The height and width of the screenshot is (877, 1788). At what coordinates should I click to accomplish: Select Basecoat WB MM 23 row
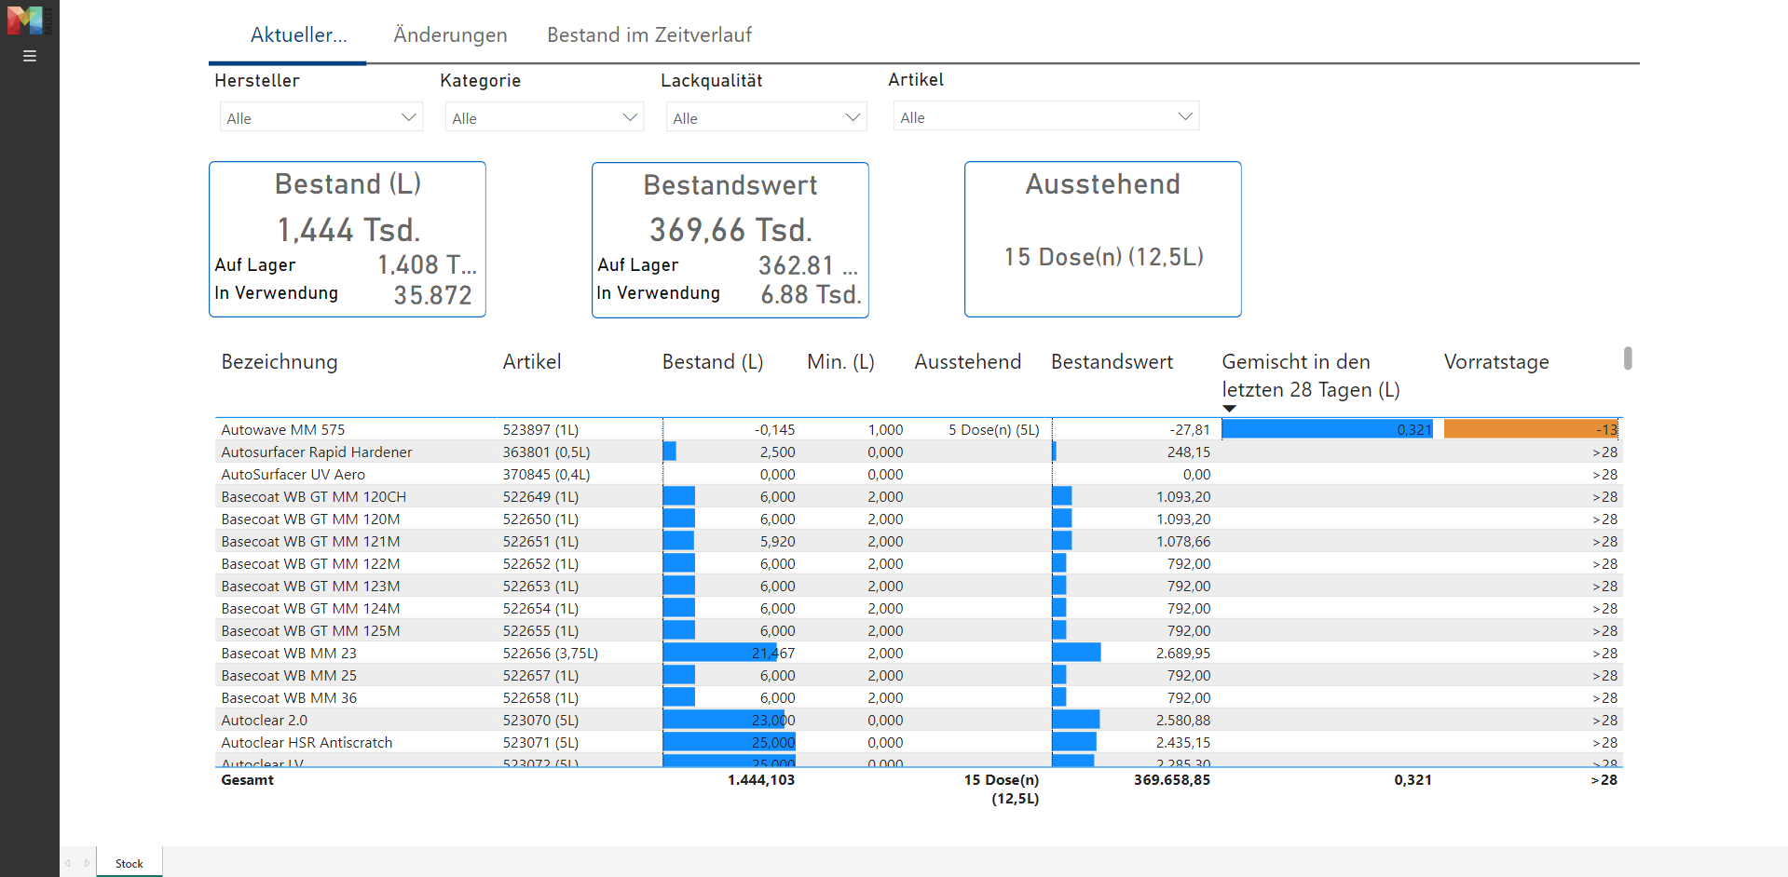pos(919,653)
